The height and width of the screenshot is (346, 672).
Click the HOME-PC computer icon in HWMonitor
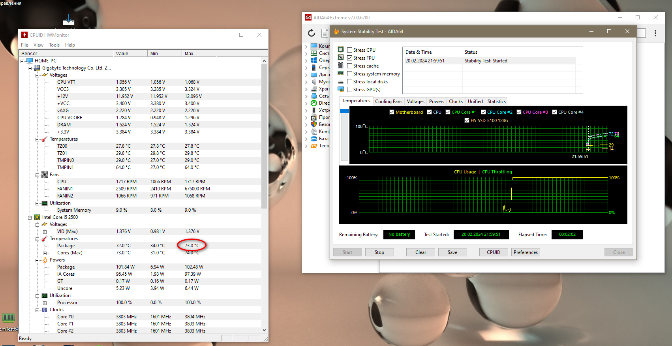[30, 60]
